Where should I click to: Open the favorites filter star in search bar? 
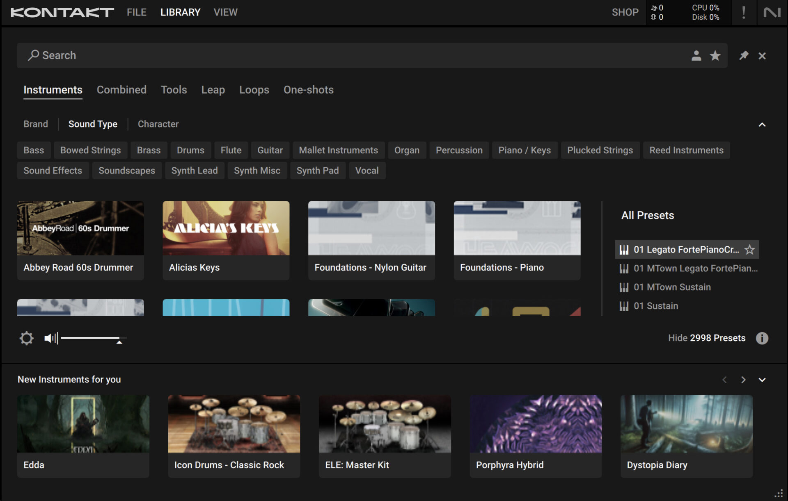click(x=715, y=55)
